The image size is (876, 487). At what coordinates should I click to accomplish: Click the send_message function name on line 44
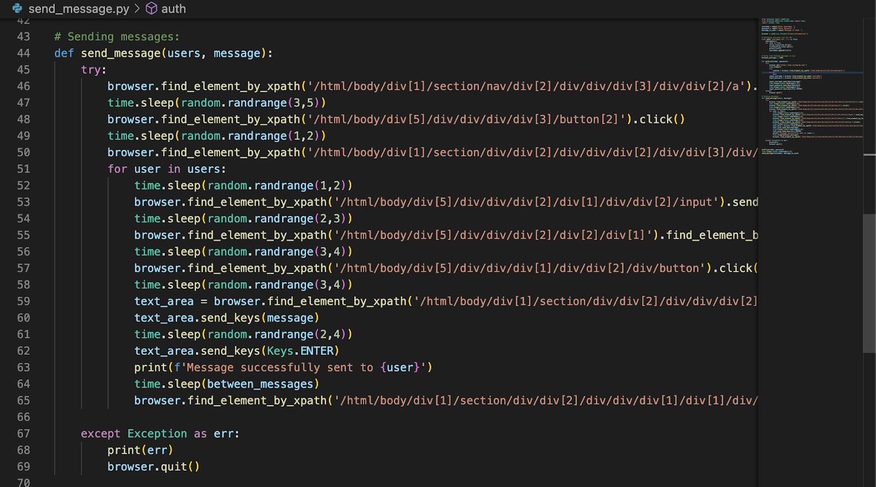coord(121,53)
